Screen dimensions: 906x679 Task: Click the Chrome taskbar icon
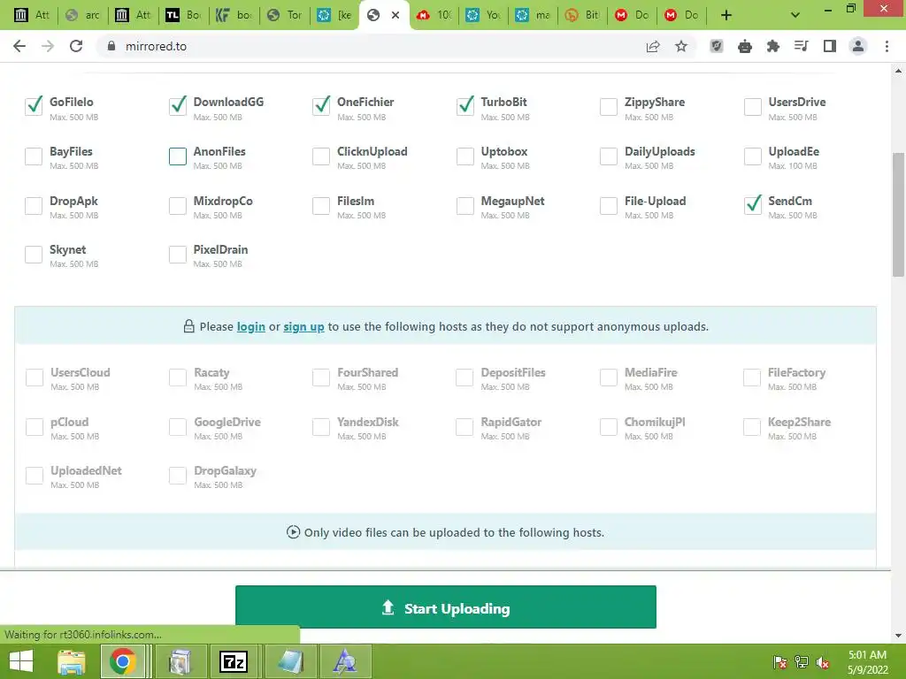[x=122, y=661]
